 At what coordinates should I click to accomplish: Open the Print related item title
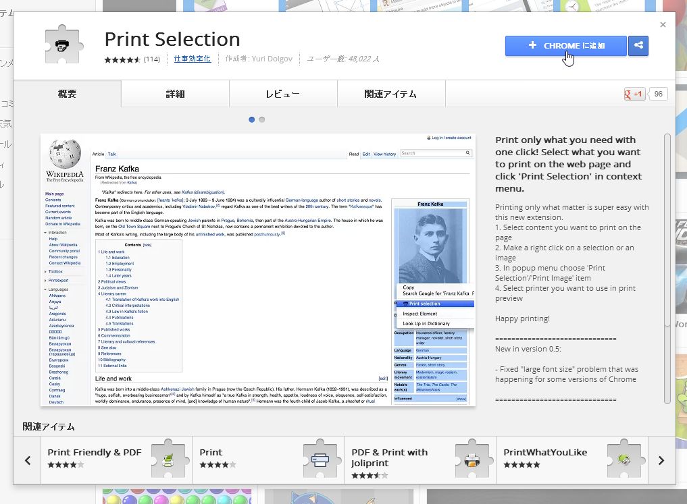(x=211, y=452)
